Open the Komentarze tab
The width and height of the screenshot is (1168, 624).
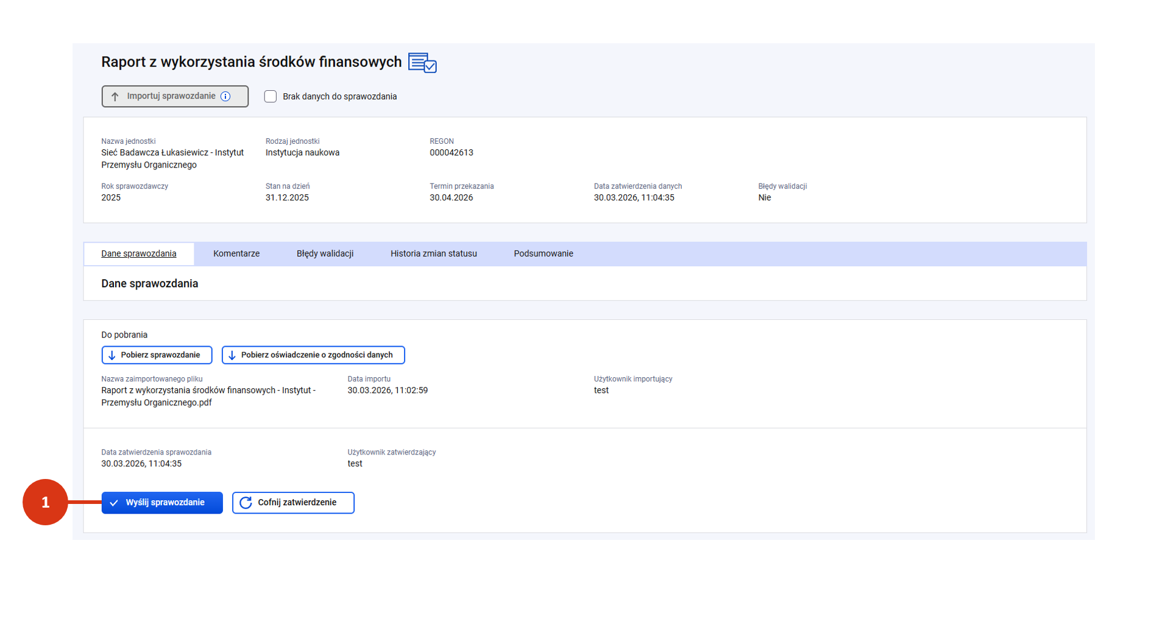236,253
